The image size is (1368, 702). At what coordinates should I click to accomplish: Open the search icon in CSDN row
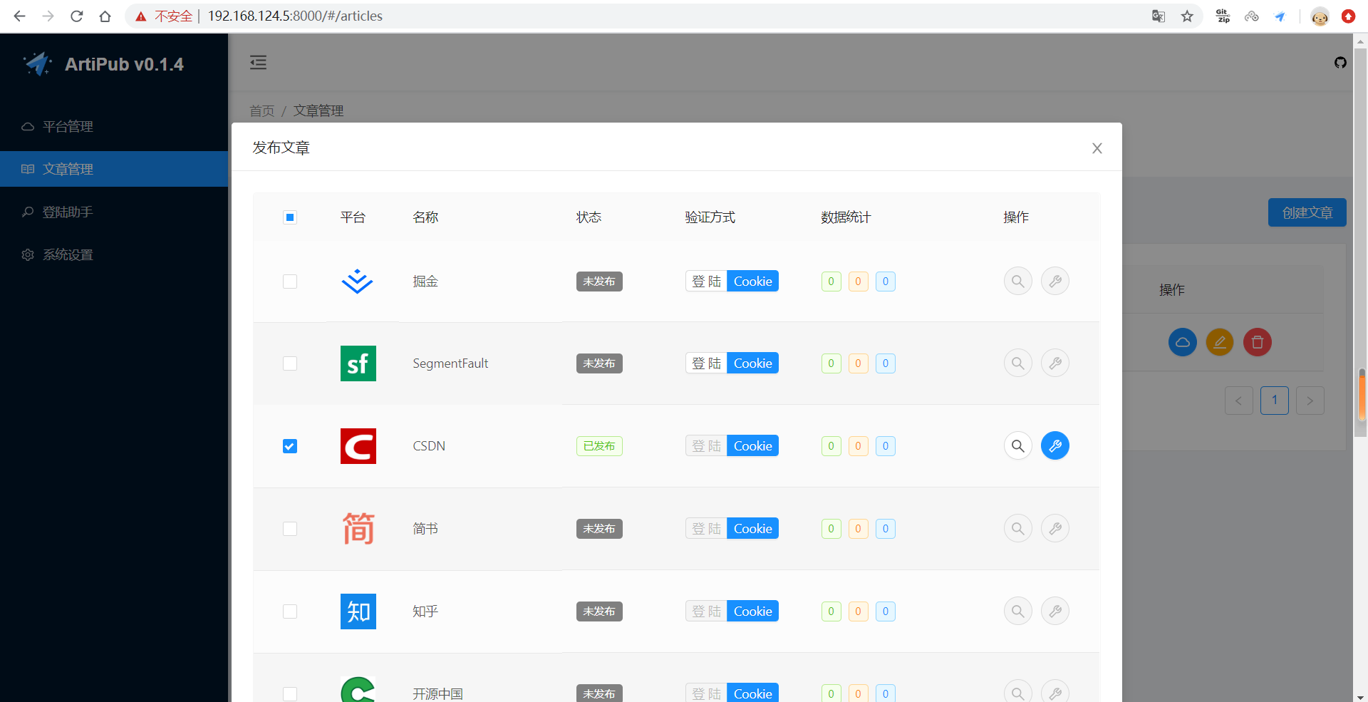1018,446
